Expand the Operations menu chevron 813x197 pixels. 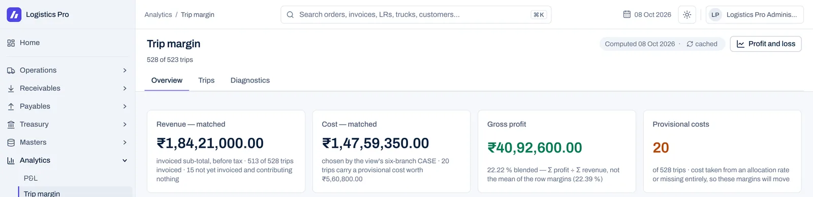pos(124,70)
